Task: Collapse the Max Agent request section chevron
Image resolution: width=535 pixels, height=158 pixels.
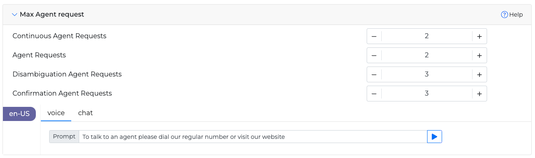Action: tap(15, 15)
